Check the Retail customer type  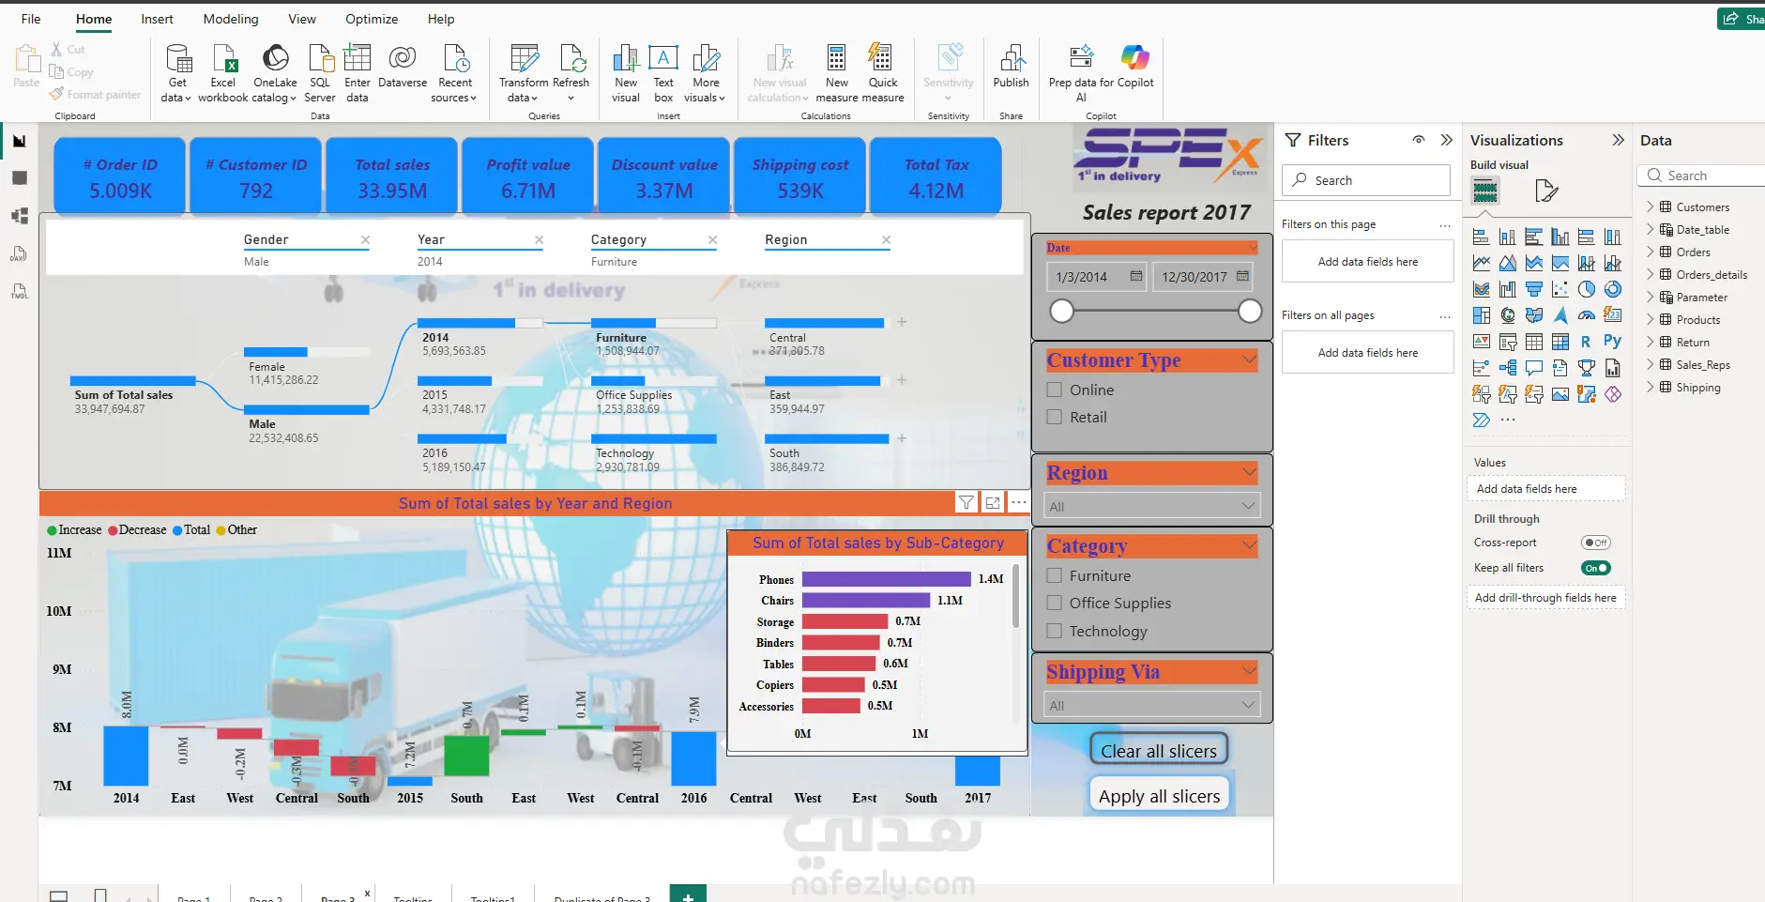pyautogui.click(x=1055, y=417)
